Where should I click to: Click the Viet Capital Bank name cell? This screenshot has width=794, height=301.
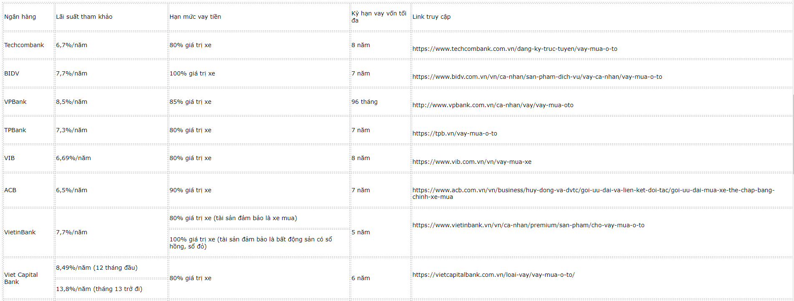(x=21, y=278)
